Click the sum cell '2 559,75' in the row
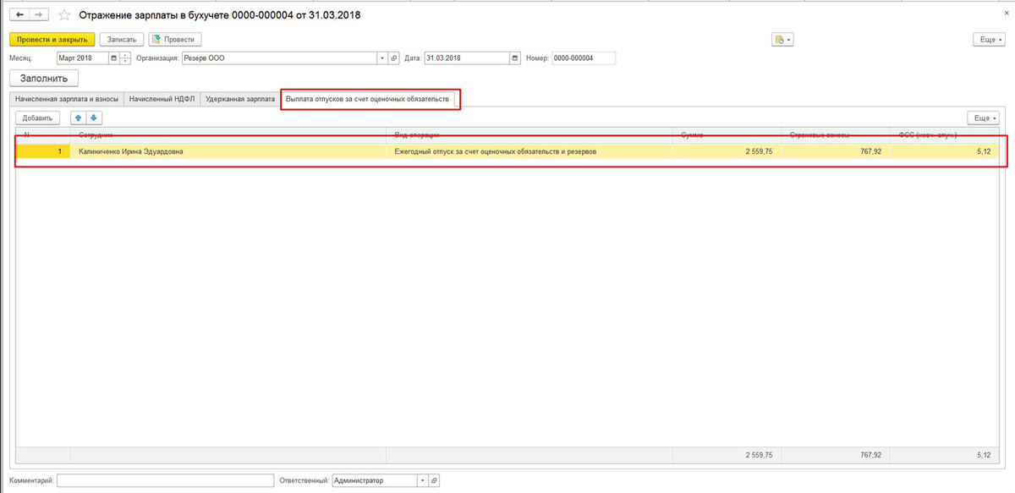1015x493 pixels. click(727, 151)
